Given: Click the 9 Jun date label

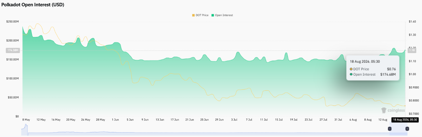Looking at the screenshot, I should [145, 120].
